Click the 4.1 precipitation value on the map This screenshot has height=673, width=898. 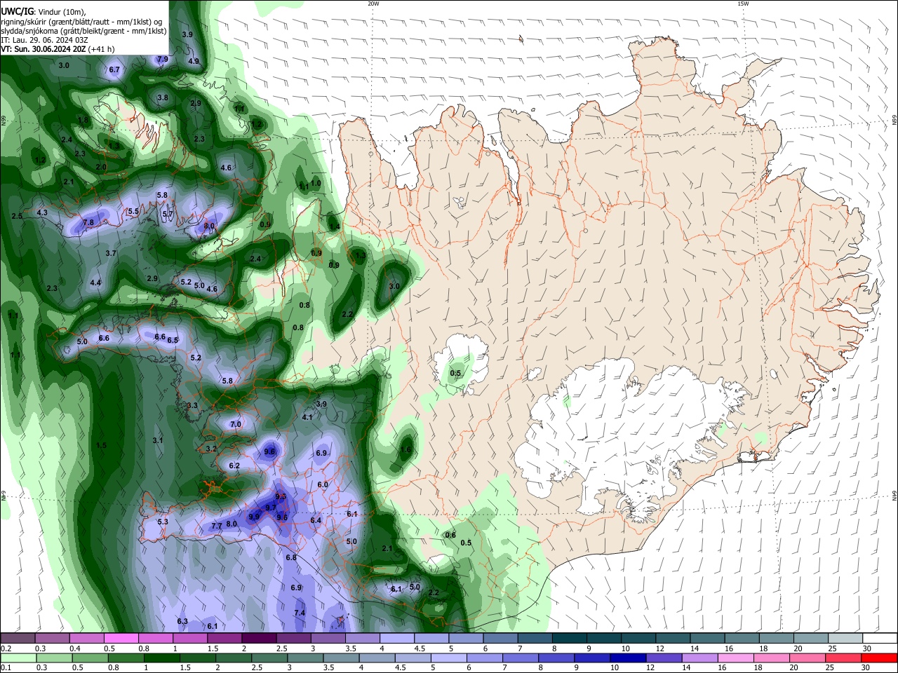tap(307, 417)
